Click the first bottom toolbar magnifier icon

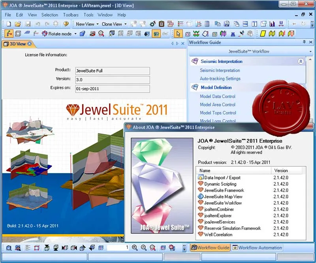tap(9, 248)
